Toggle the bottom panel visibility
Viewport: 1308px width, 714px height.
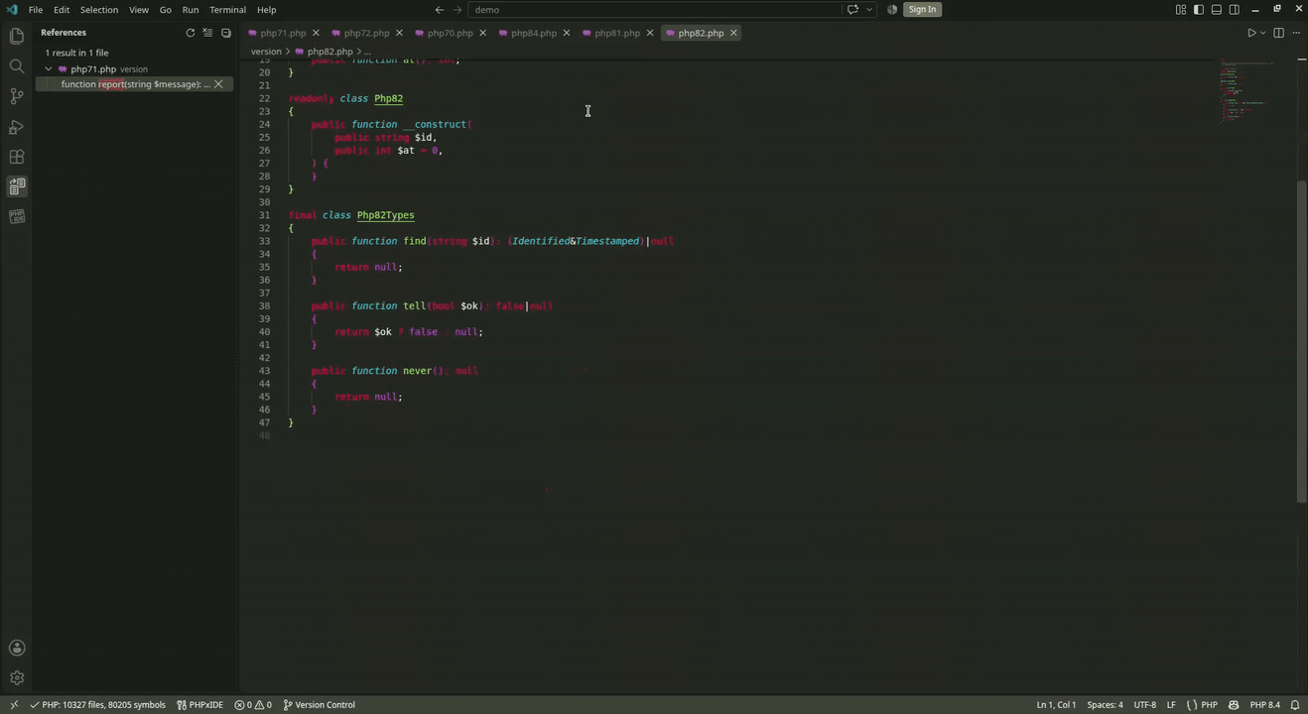pyautogui.click(x=1217, y=10)
